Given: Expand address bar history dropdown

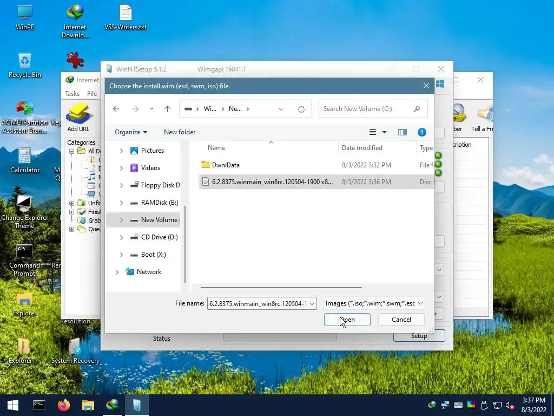Looking at the screenshot, I should [x=281, y=109].
